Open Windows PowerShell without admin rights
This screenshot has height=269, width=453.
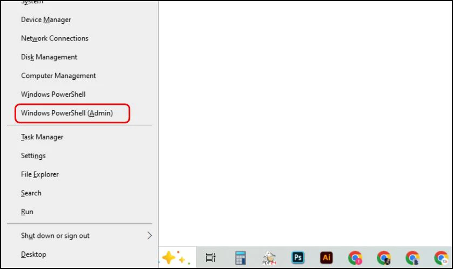(x=53, y=94)
